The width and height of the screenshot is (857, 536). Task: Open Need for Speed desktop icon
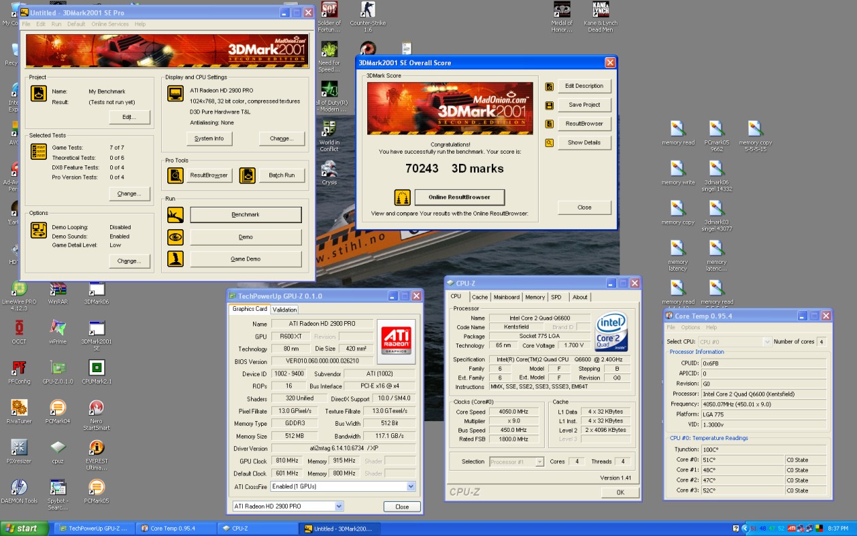pos(329,56)
